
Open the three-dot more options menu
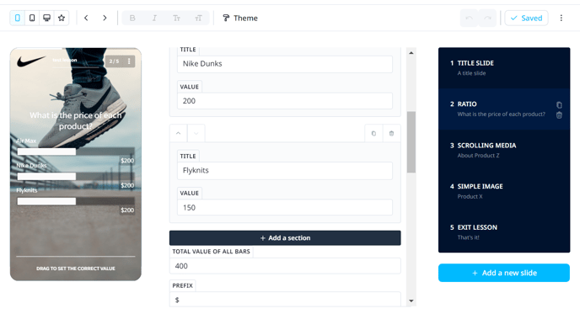click(x=561, y=19)
